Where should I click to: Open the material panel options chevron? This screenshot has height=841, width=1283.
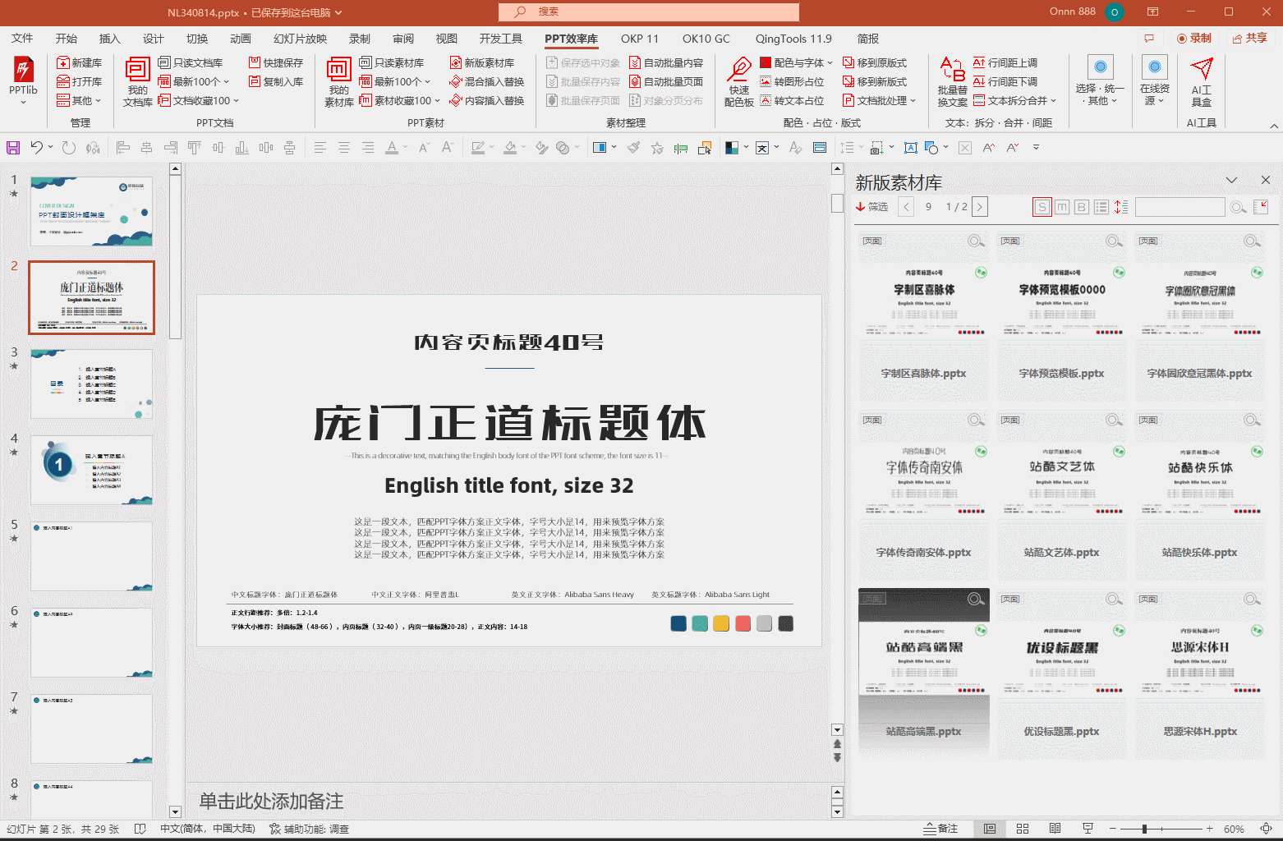tap(1231, 181)
